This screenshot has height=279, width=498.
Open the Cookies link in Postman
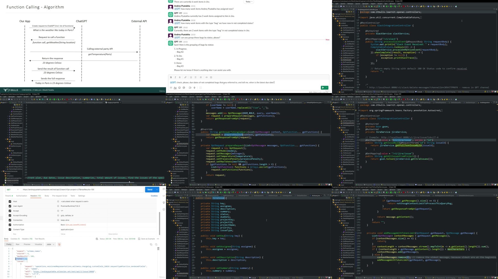(x=154, y=196)
